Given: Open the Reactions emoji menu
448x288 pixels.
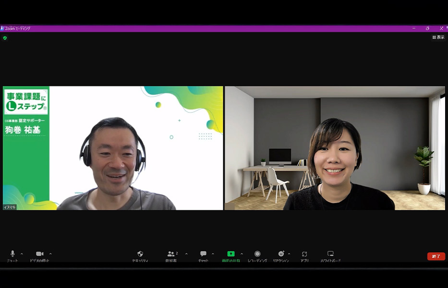Looking at the screenshot, I should (x=281, y=254).
